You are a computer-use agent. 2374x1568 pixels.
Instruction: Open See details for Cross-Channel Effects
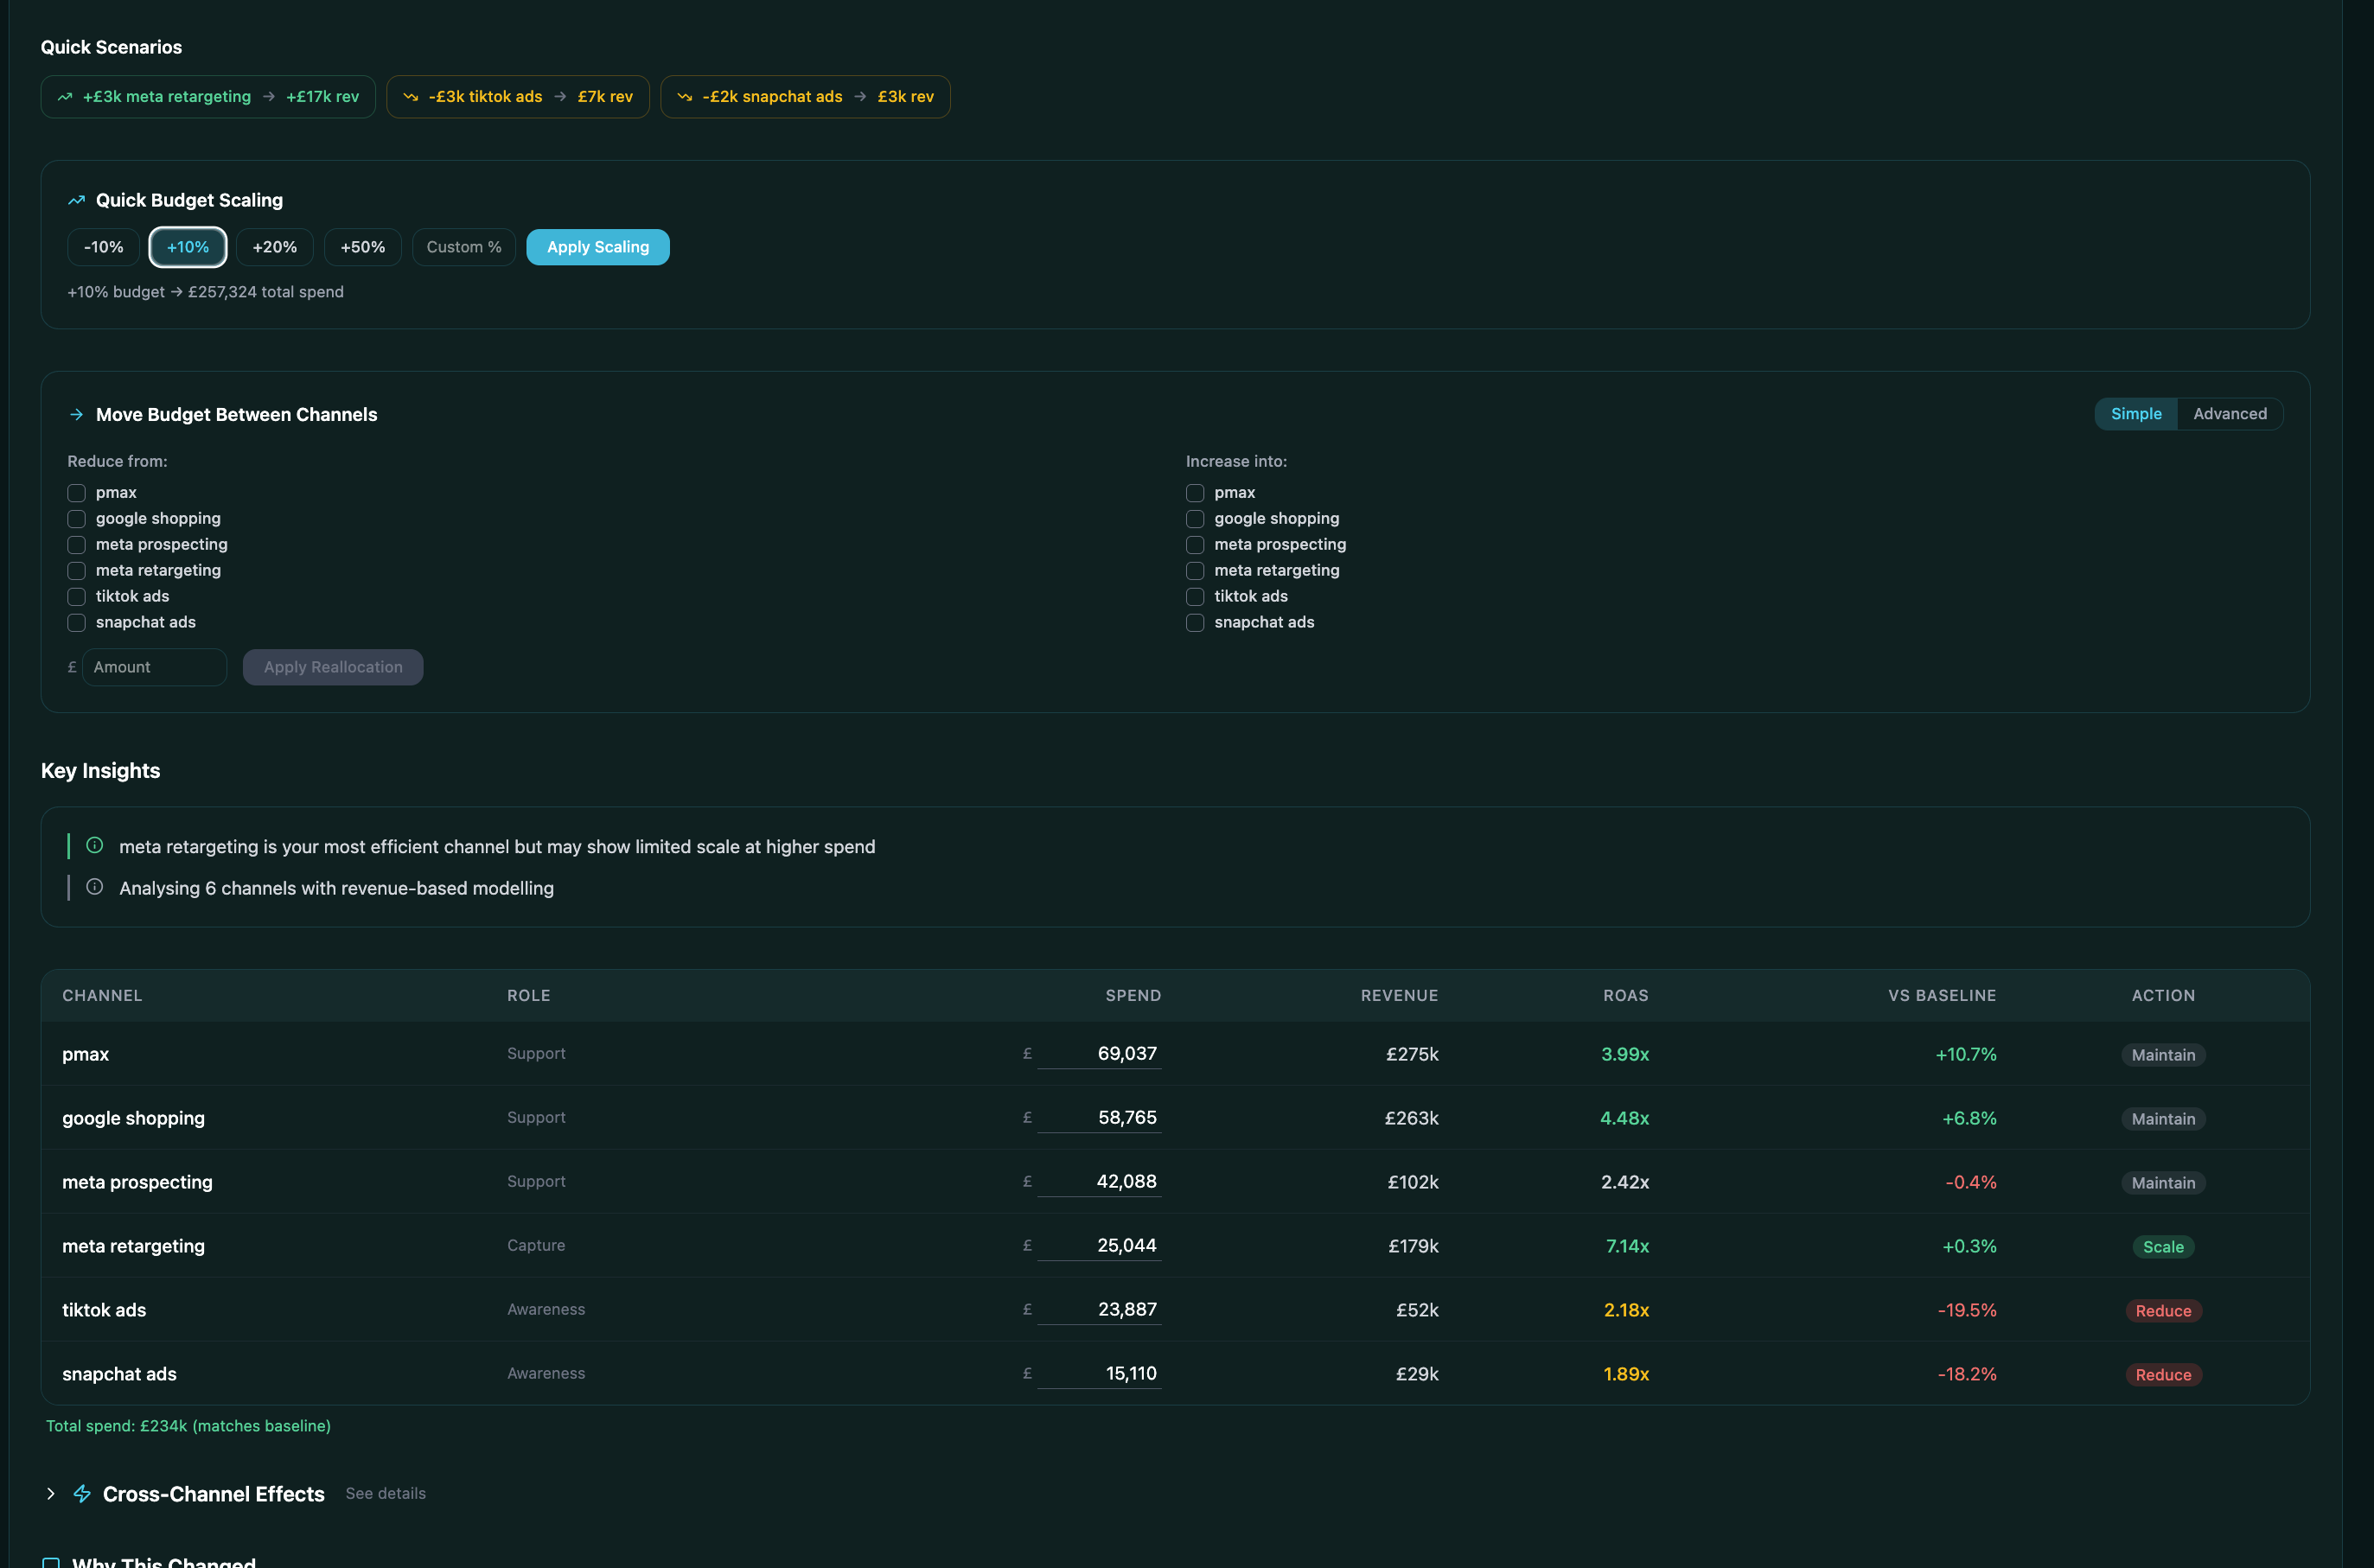[385, 1493]
